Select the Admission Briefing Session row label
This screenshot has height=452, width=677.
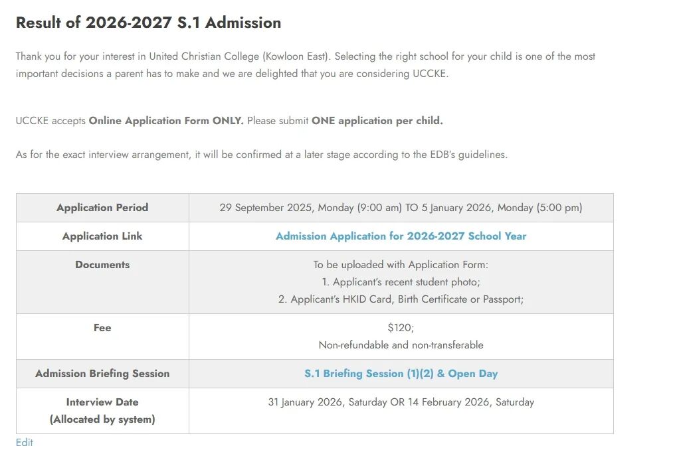point(102,374)
